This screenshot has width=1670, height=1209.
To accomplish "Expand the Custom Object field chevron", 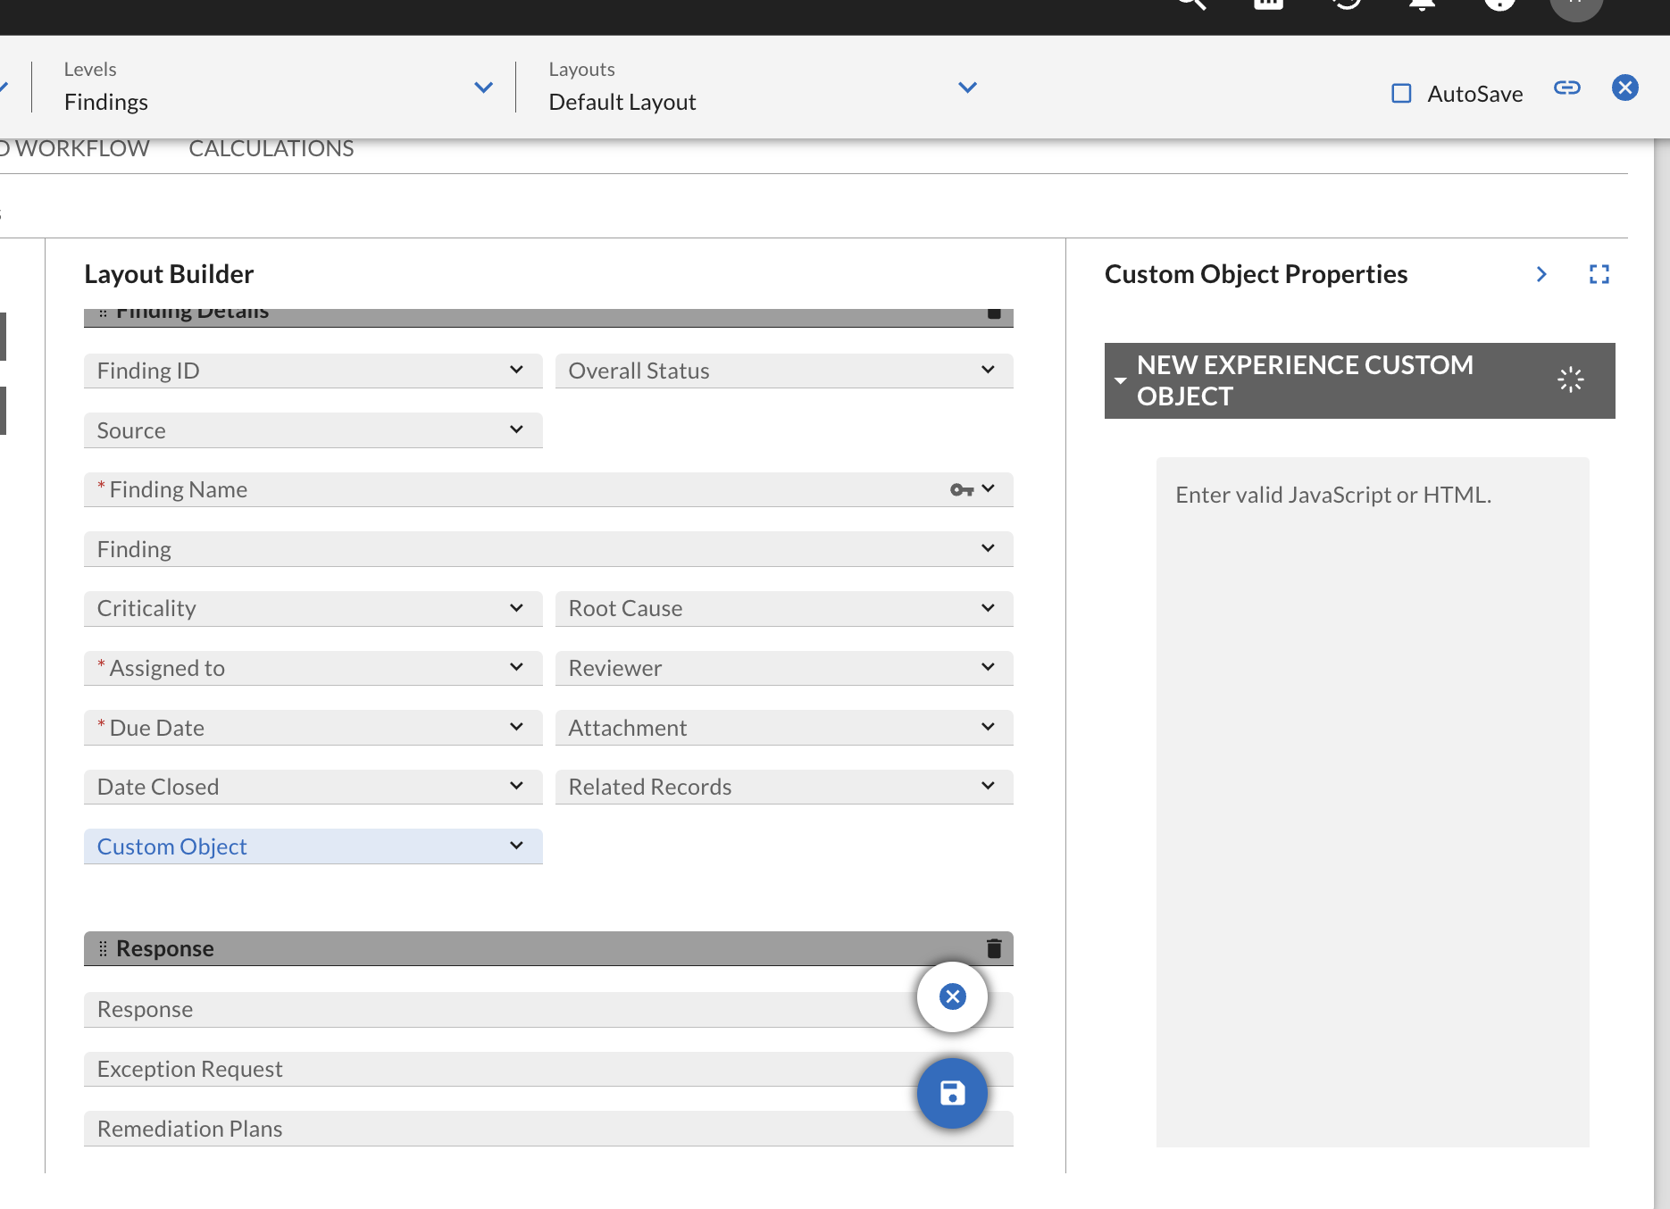I will click(x=516, y=846).
